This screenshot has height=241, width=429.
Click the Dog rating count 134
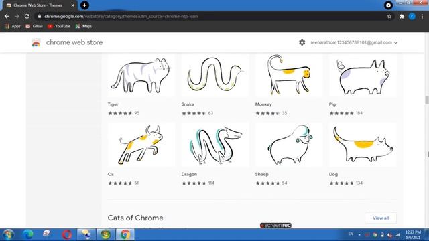point(359,183)
